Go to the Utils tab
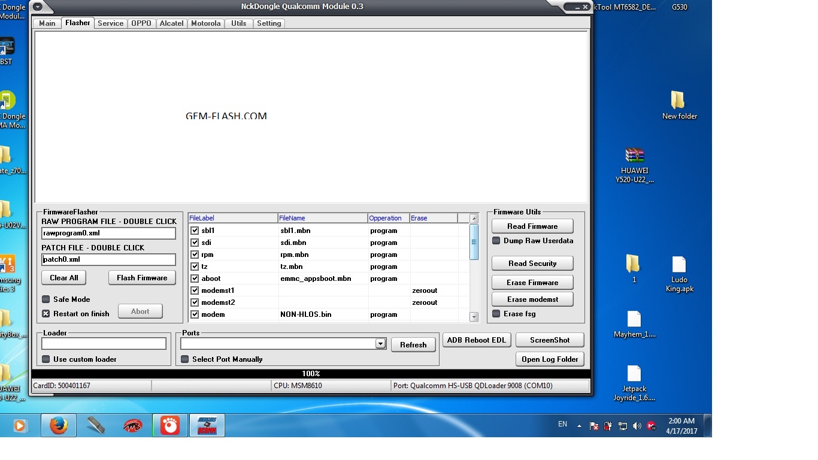Viewport: 818px width, 460px height. tap(239, 23)
